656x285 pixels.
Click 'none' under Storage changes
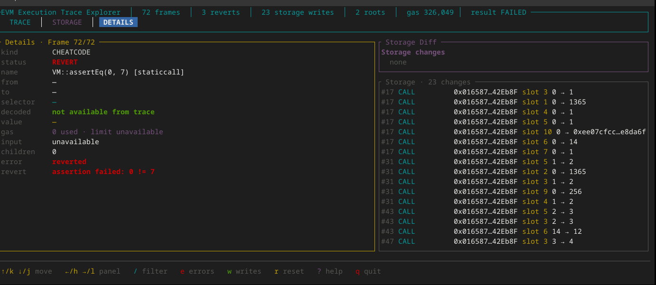point(398,62)
